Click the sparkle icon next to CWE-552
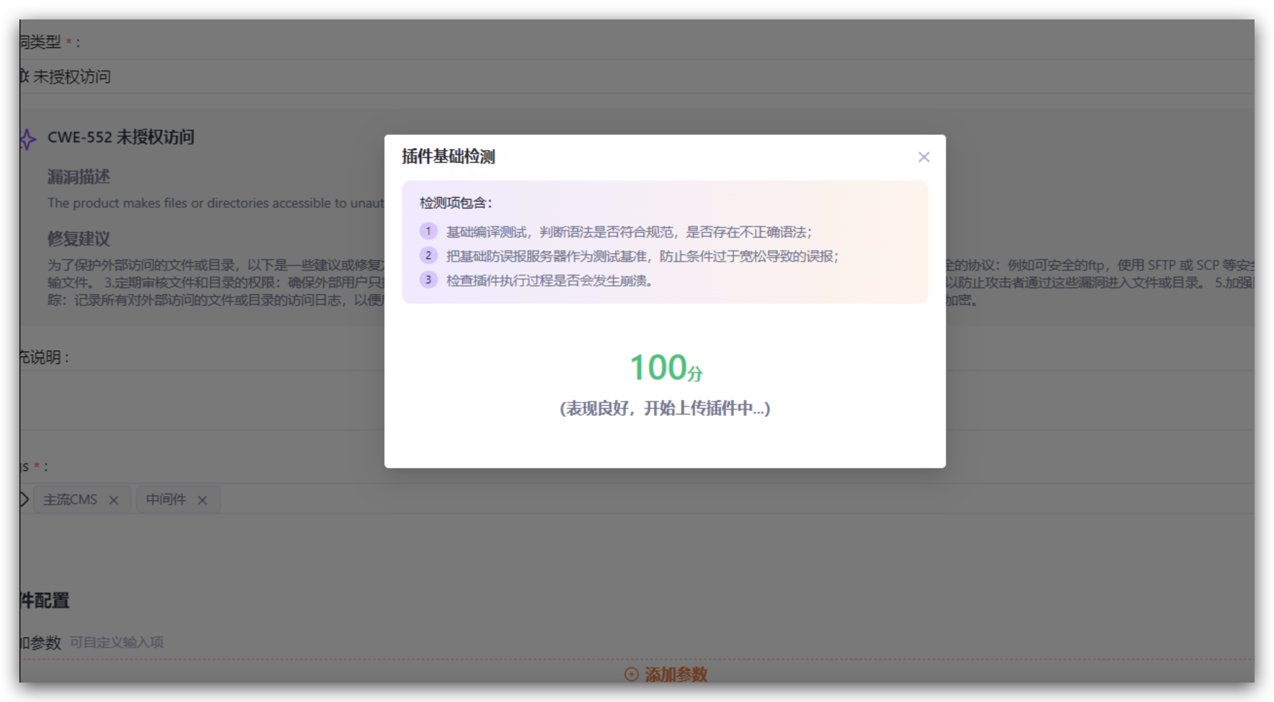 [x=28, y=139]
